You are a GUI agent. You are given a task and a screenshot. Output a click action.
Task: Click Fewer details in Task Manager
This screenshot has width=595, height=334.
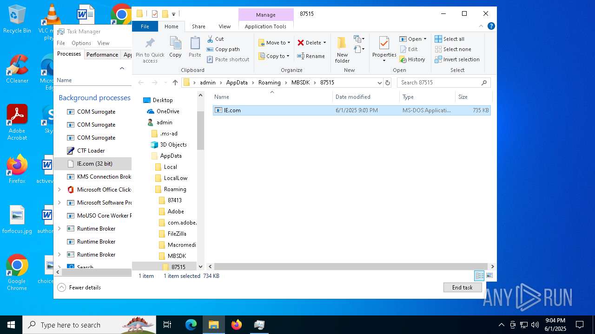point(79,288)
